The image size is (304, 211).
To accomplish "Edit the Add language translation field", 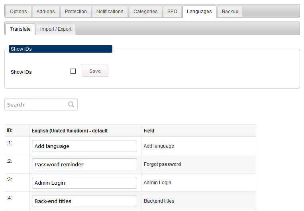I will coord(84,146).
